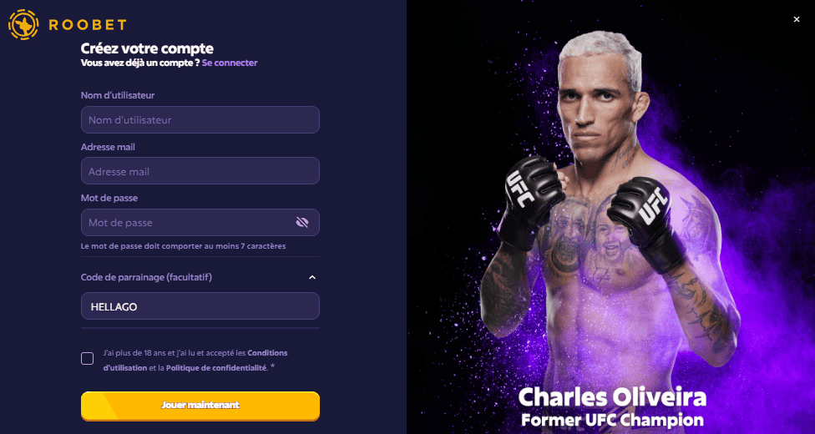Open the 'Politique de confidentialité' link
The width and height of the screenshot is (815, 434).
[216, 368]
